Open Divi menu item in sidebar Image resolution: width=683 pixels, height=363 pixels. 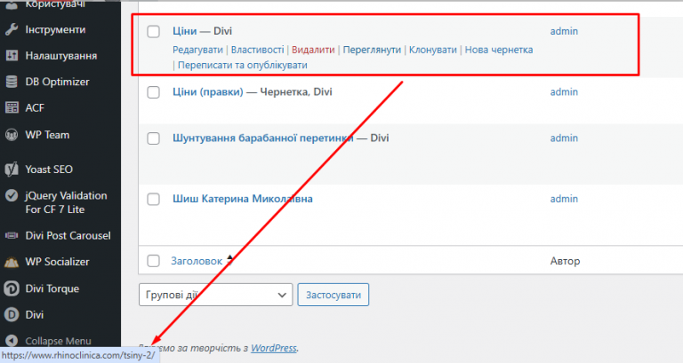coord(35,315)
